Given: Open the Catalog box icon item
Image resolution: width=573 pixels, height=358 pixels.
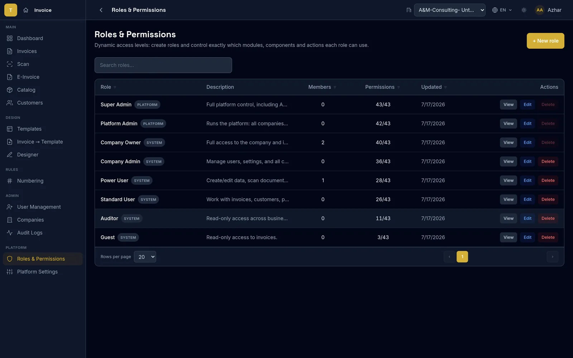Looking at the screenshot, I should [43, 90].
